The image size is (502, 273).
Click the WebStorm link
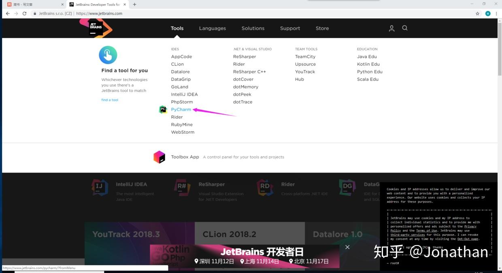coord(183,132)
